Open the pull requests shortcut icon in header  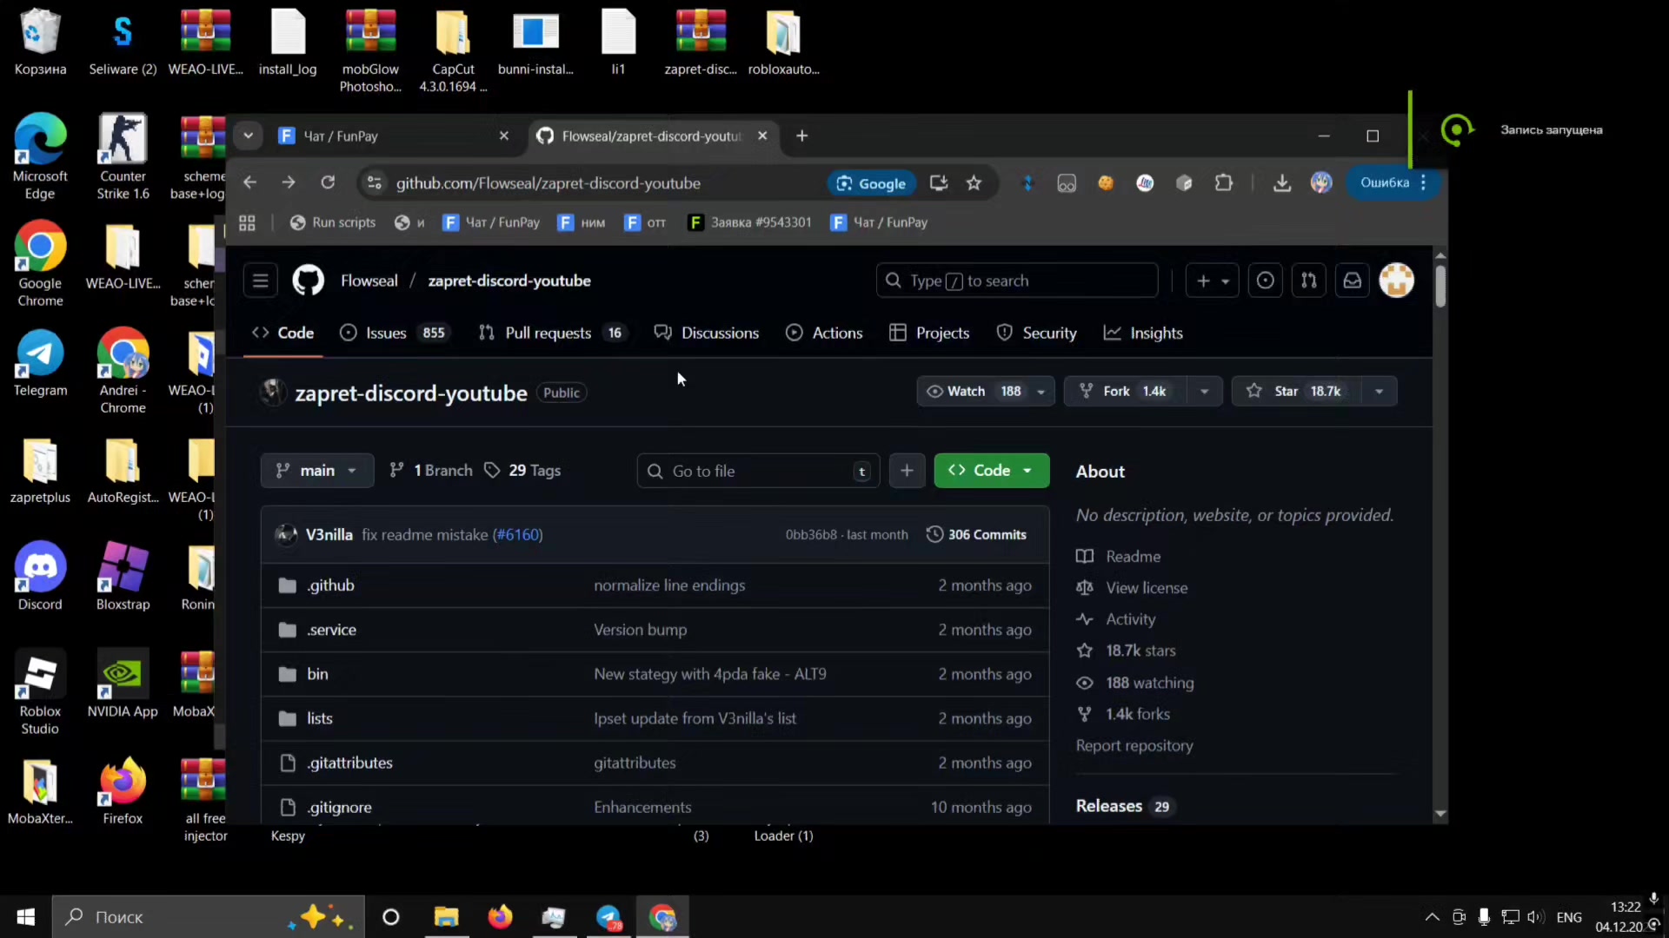tap(1309, 281)
